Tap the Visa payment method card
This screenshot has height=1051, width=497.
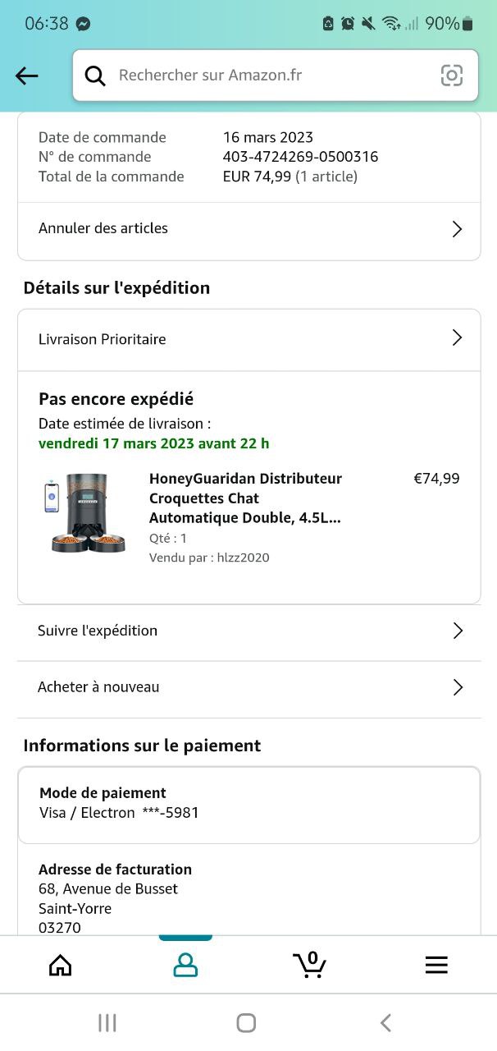point(248,804)
